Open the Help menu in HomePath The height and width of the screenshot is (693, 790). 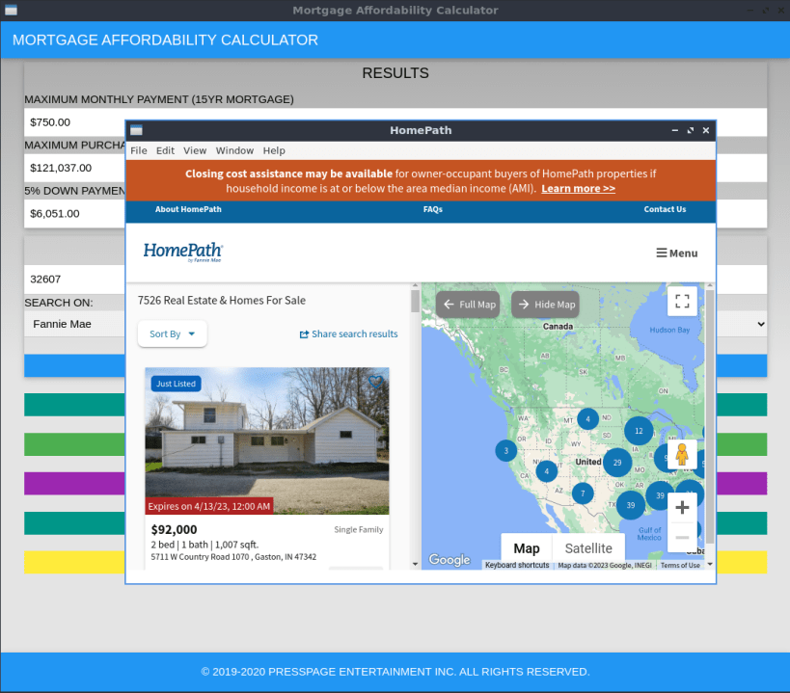pyautogui.click(x=274, y=150)
